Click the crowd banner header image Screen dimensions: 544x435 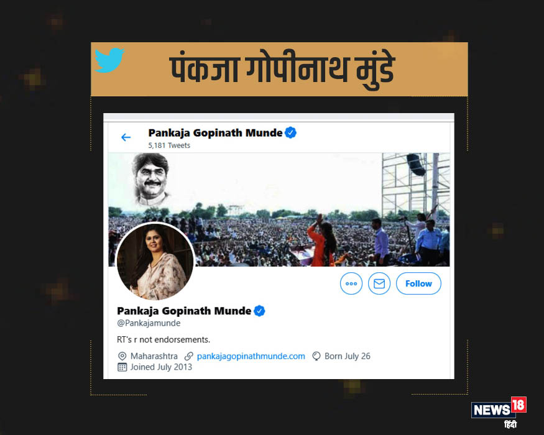[279, 209]
